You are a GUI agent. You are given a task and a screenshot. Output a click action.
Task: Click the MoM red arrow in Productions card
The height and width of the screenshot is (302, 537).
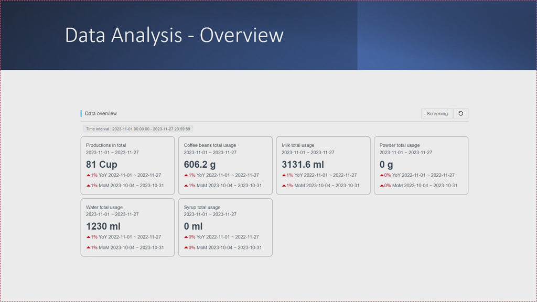click(89, 186)
